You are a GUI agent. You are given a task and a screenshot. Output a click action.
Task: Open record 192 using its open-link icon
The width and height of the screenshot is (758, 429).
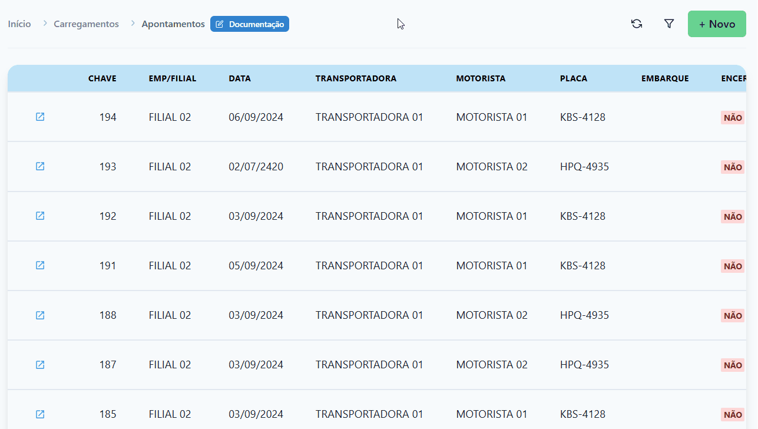40,216
